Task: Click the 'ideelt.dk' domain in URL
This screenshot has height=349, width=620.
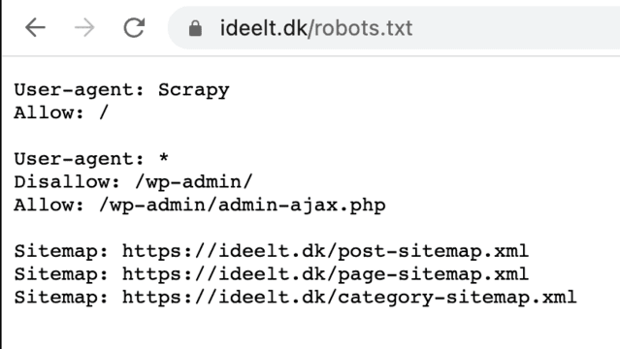Action: pyautogui.click(x=263, y=28)
